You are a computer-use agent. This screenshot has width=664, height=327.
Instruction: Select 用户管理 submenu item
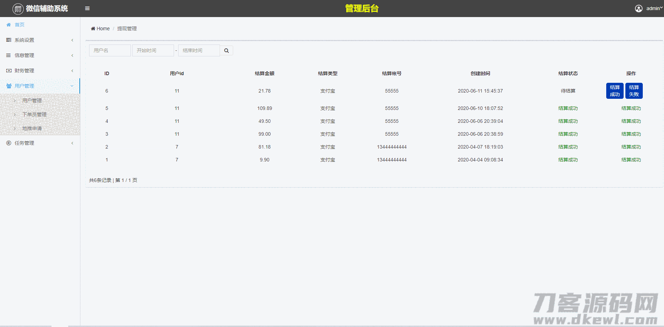(x=32, y=101)
